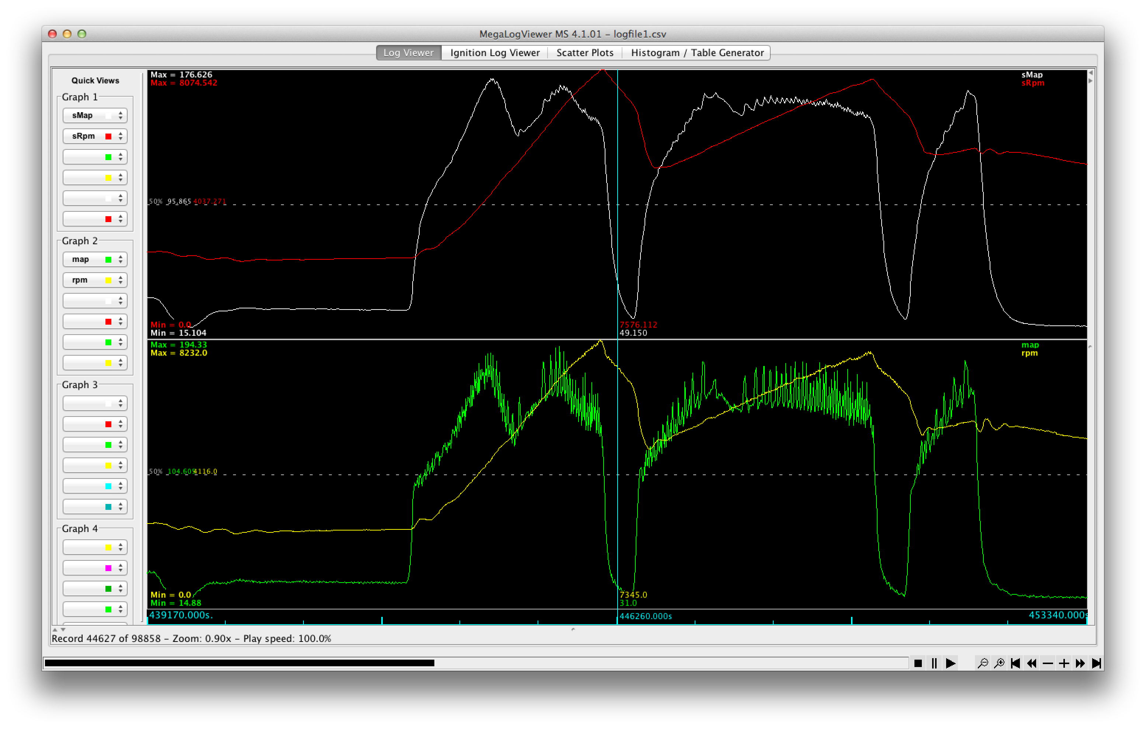
Task: Open Graph 3 cyan field dropdown
Action: coord(95,486)
